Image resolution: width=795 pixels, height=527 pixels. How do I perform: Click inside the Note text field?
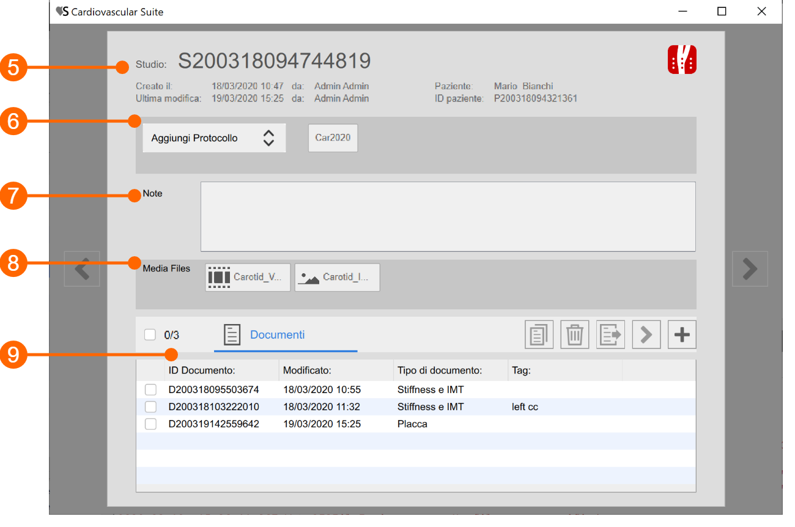tap(448, 216)
